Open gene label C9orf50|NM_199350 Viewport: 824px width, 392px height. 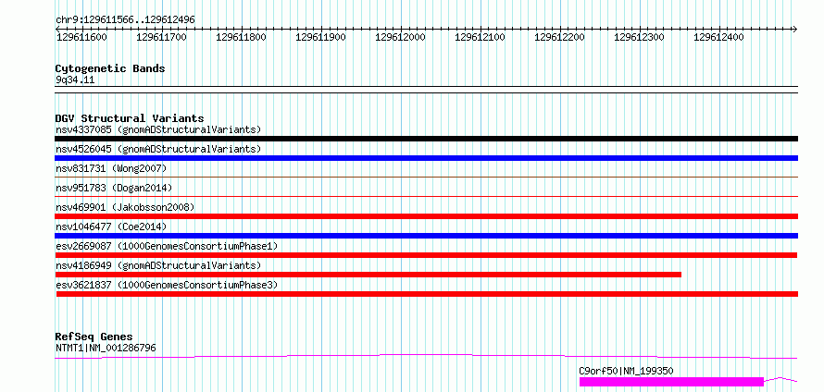(x=626, y=371)
